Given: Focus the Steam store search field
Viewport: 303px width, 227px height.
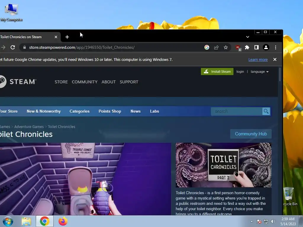Looking at the screenshot, I should pos(237,111).
